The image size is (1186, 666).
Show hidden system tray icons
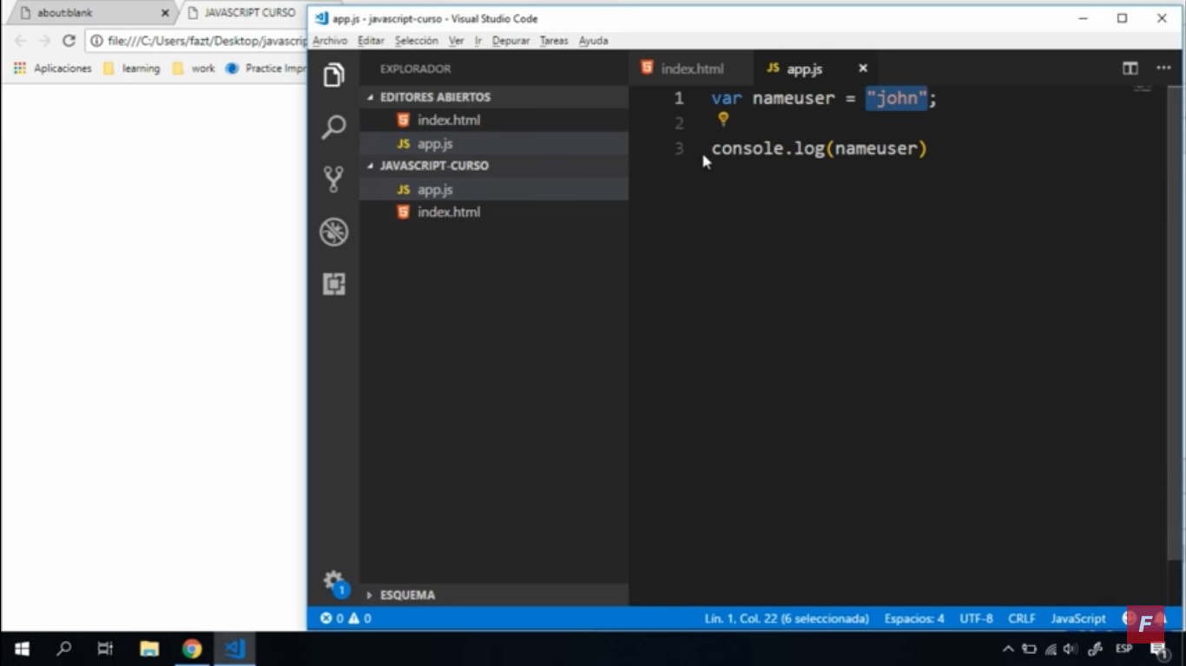1008,649
